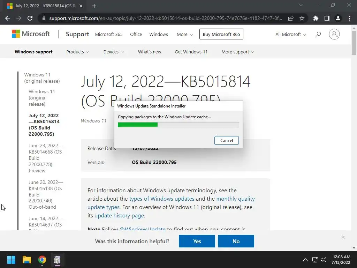357x268 pixels.
Task: Open a new tab with plus icon
Action: [x=94, y=6]
